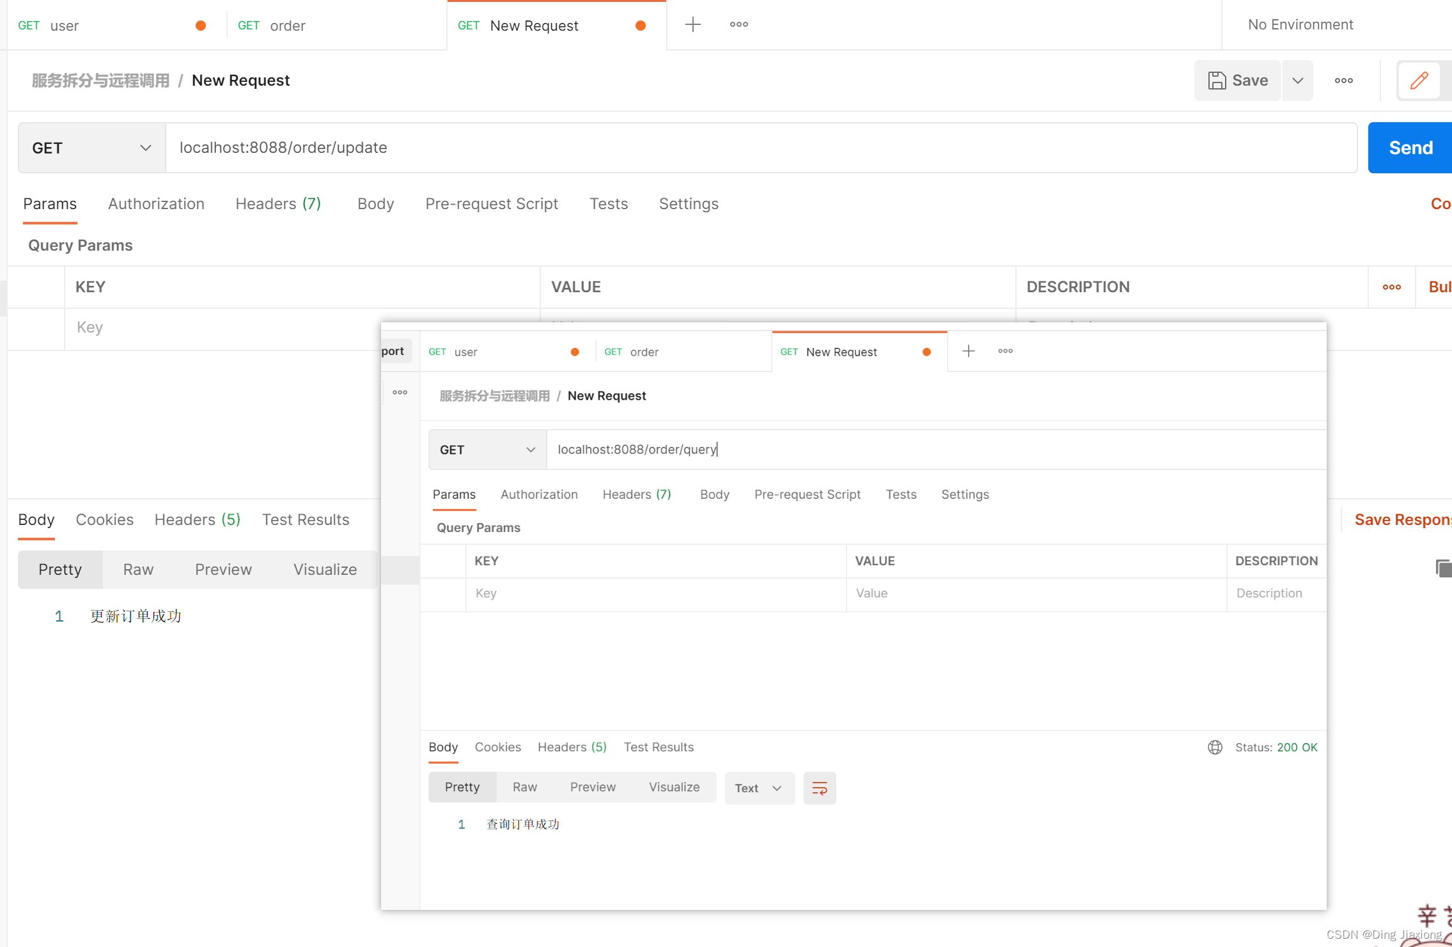This screenshot has width=1452, height=947.
Task: Select the Text format dropdown in response
Action: click(x=758, y=787)
